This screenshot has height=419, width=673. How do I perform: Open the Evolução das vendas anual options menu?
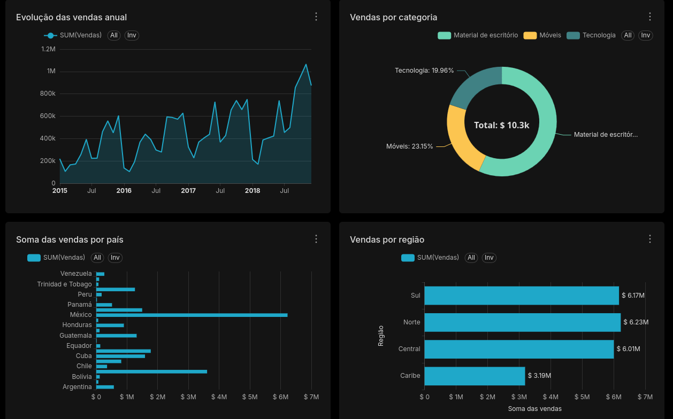pos(316,17)
